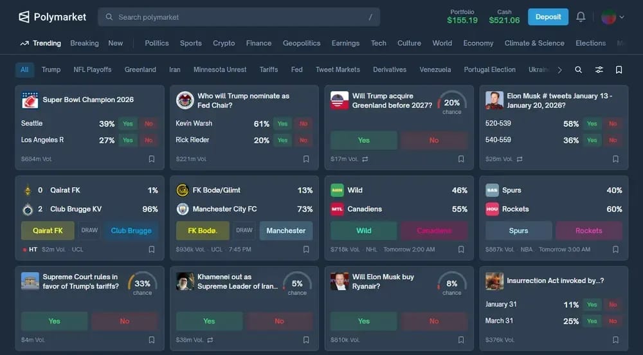Pick Club Brugge to win
This screenshot has width=643, height=355.
[131, 231]
